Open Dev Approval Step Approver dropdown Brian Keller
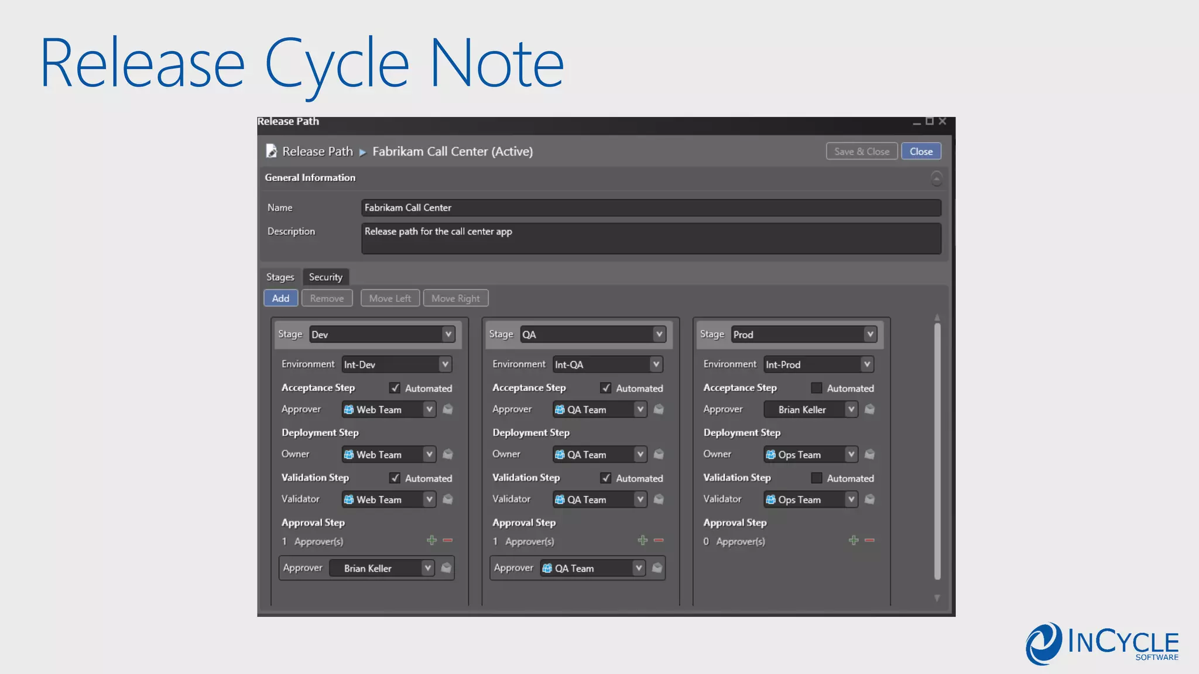 tap(382, 568)
